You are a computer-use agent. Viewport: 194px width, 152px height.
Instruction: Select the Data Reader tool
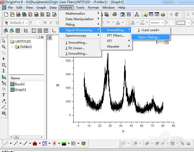click(4, 65)
